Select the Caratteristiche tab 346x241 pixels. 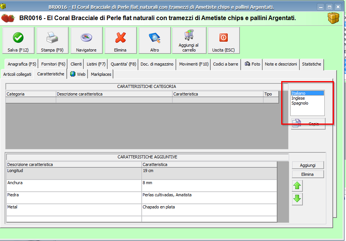click(50, 74)
